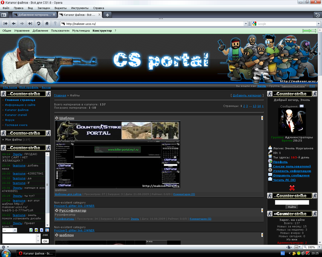This screenshot has width=322, height=257.
Task: Open mini-chat management tools icon
Action: [47, 230]
